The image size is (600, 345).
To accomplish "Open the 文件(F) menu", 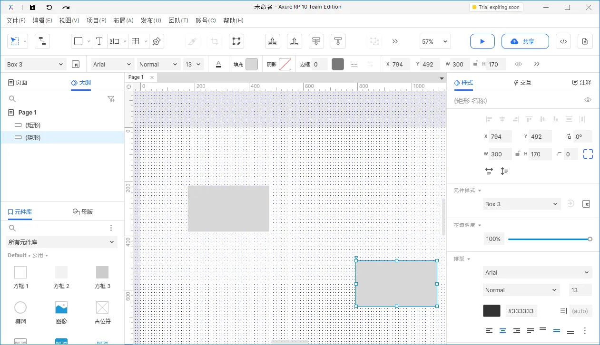I will pyautogui.click(x=16, y=20).
